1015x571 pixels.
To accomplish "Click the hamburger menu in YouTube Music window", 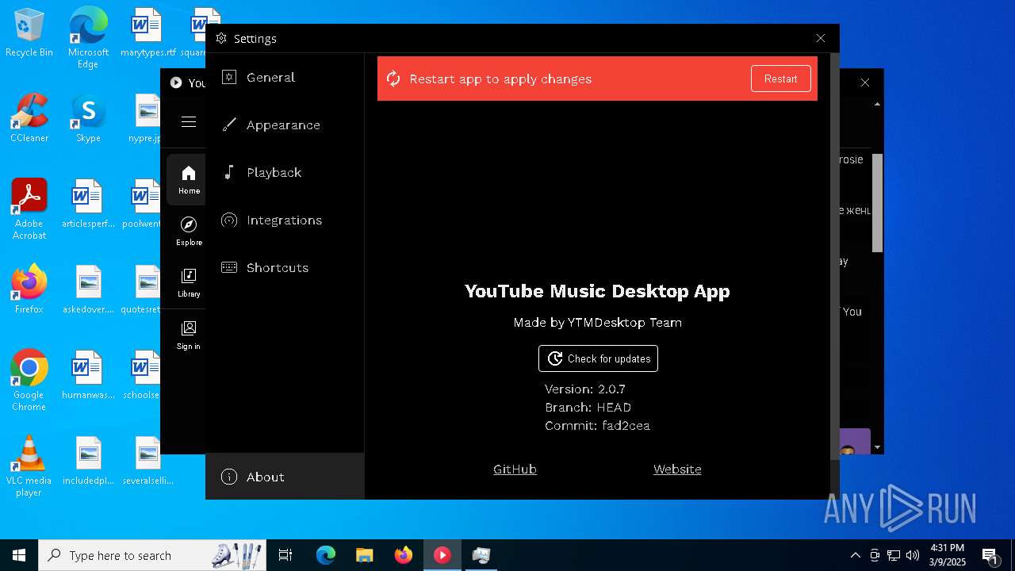I will (189, 121).
